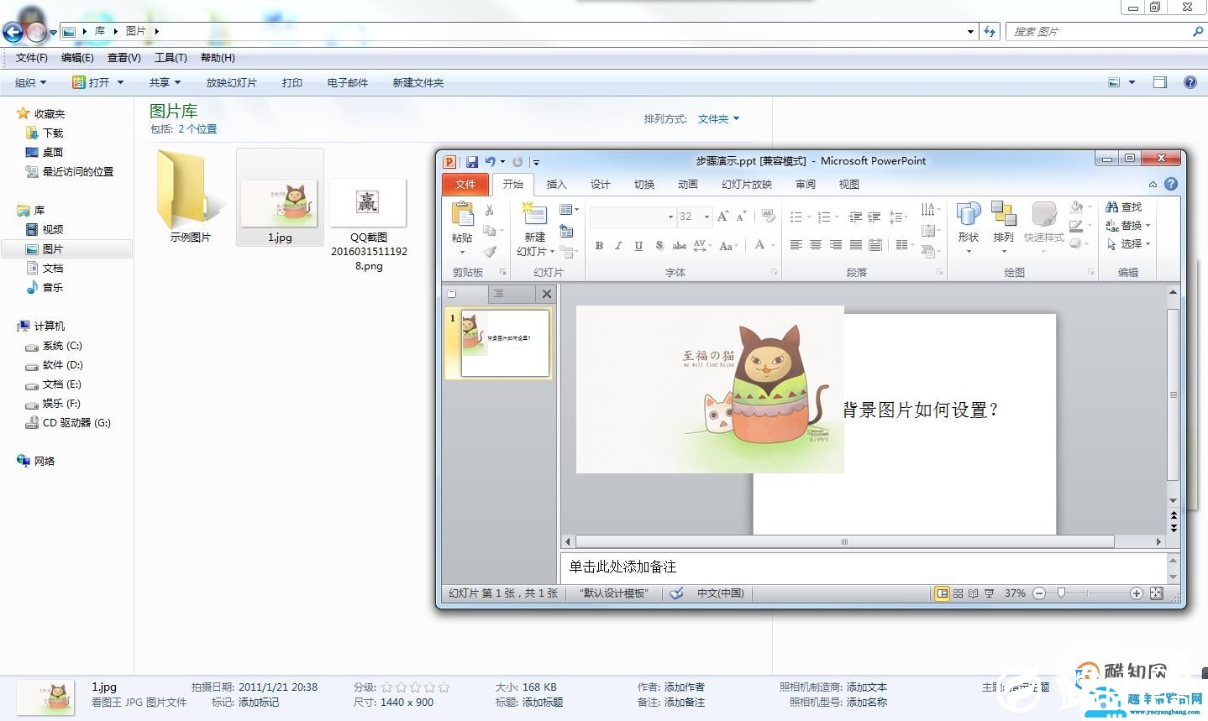Select the 1.jpg thumbnail in the picture library

pos(280,201)
